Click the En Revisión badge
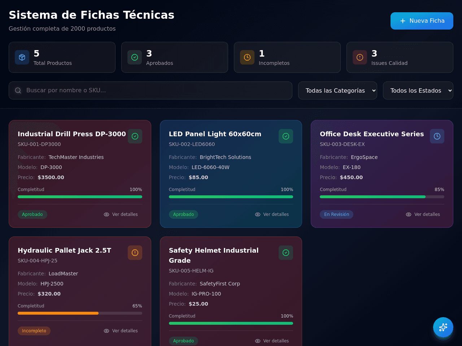 coord(336,214)
